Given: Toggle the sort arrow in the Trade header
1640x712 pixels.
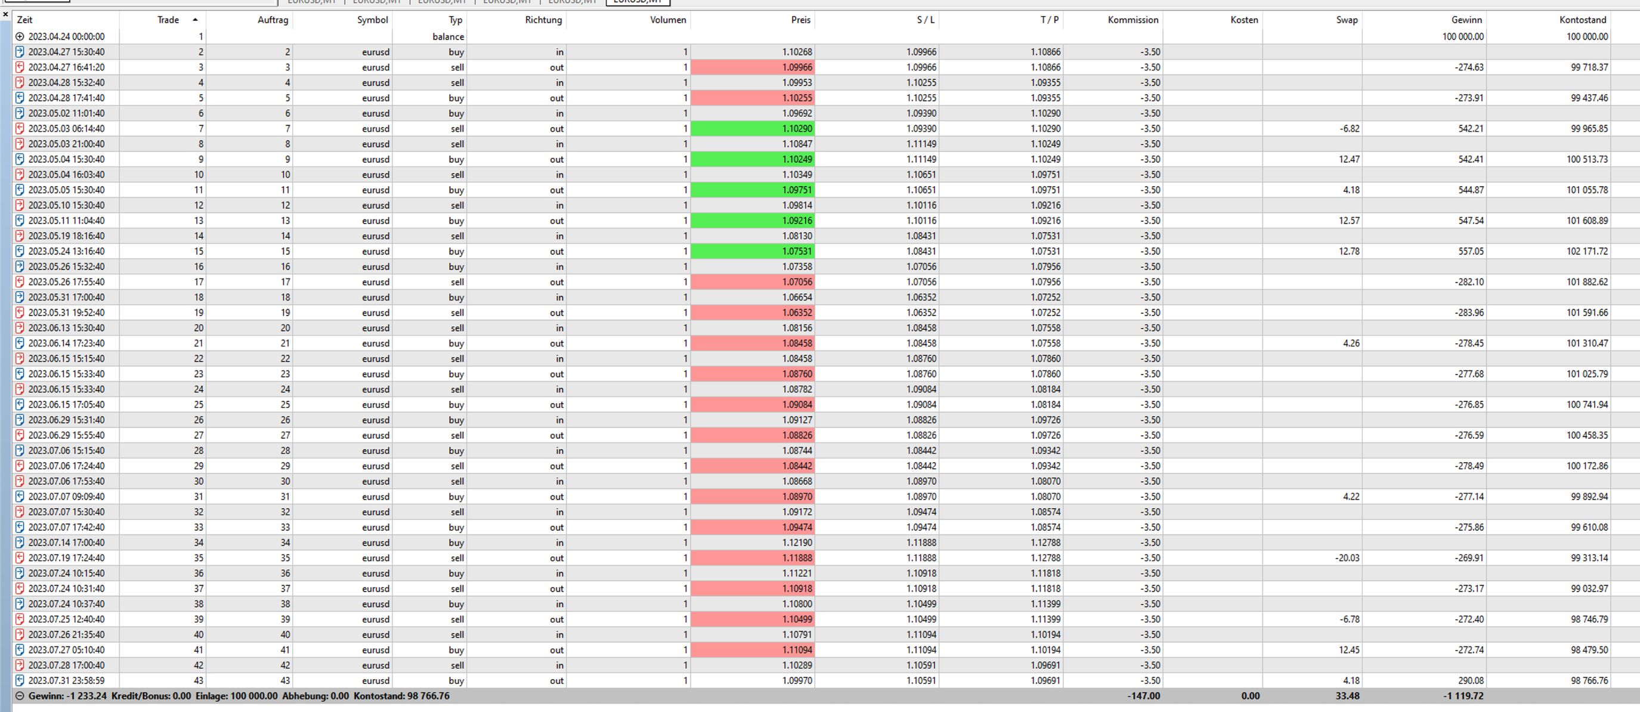Looking at the screenshot, I should [195, 20].
